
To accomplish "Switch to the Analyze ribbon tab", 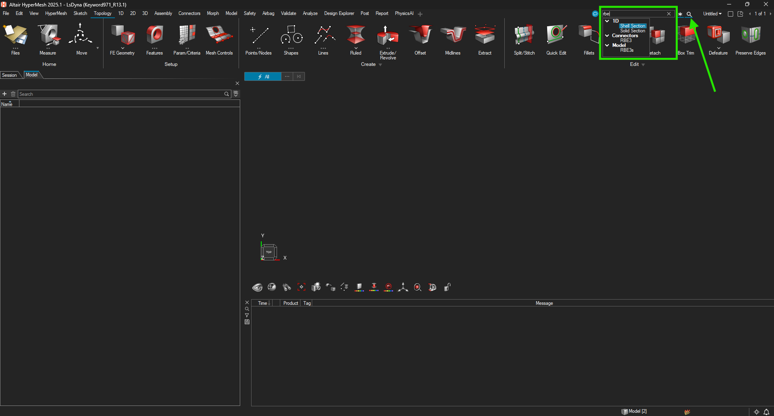I will click(x=310, y=13).
